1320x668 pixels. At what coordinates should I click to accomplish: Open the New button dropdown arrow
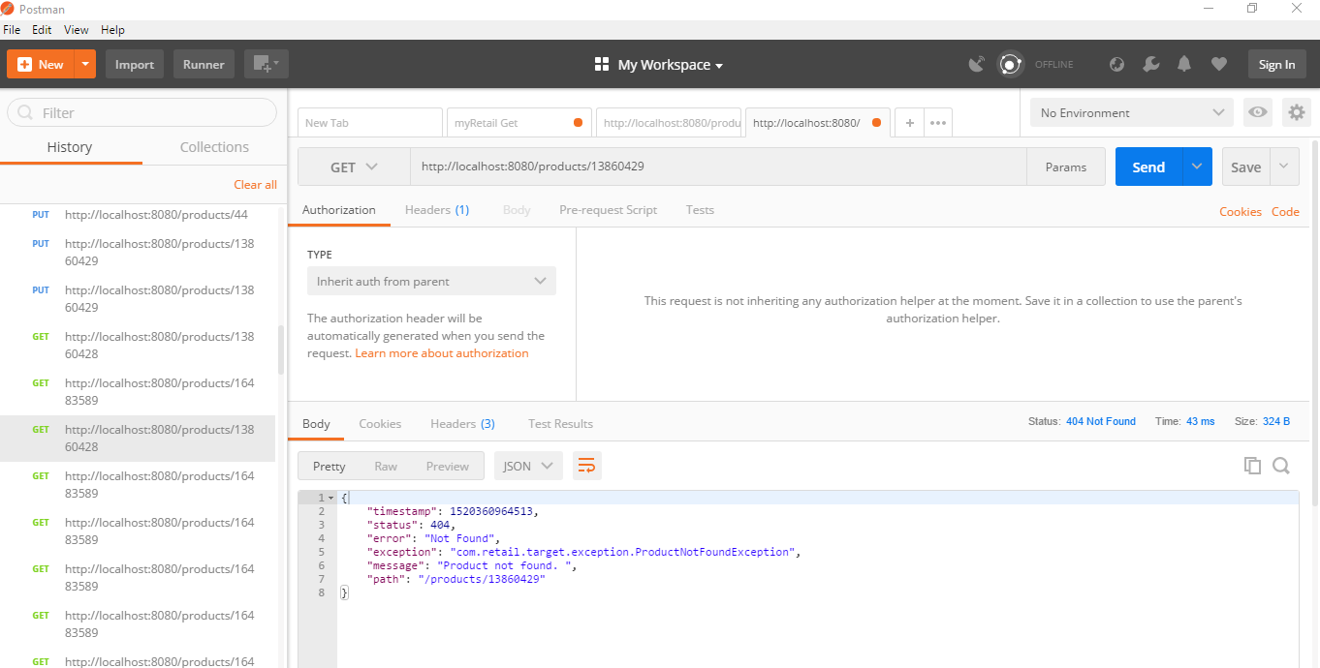(85, 64)
